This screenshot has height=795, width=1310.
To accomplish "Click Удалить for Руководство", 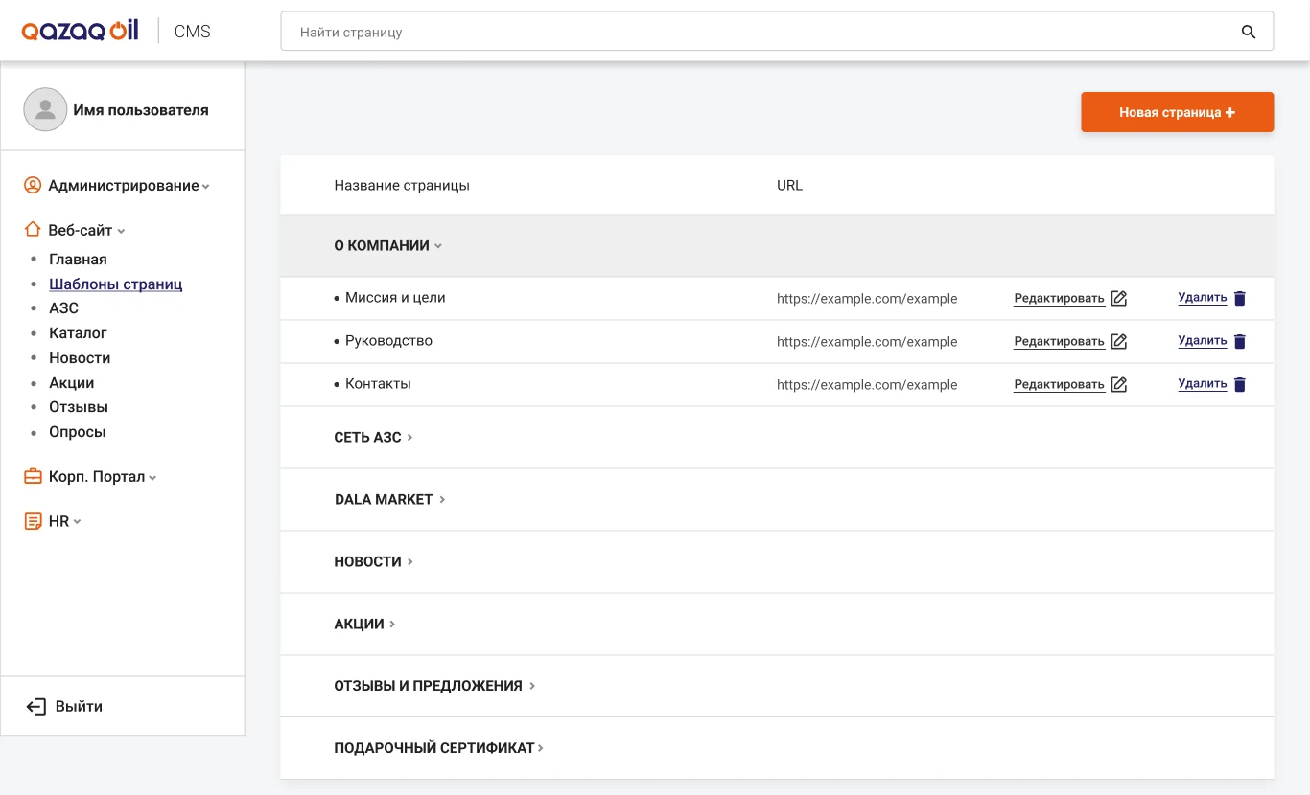I will (x=1203, y=341).
